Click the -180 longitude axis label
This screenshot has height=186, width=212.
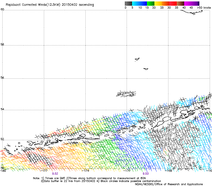coord(3,171)
